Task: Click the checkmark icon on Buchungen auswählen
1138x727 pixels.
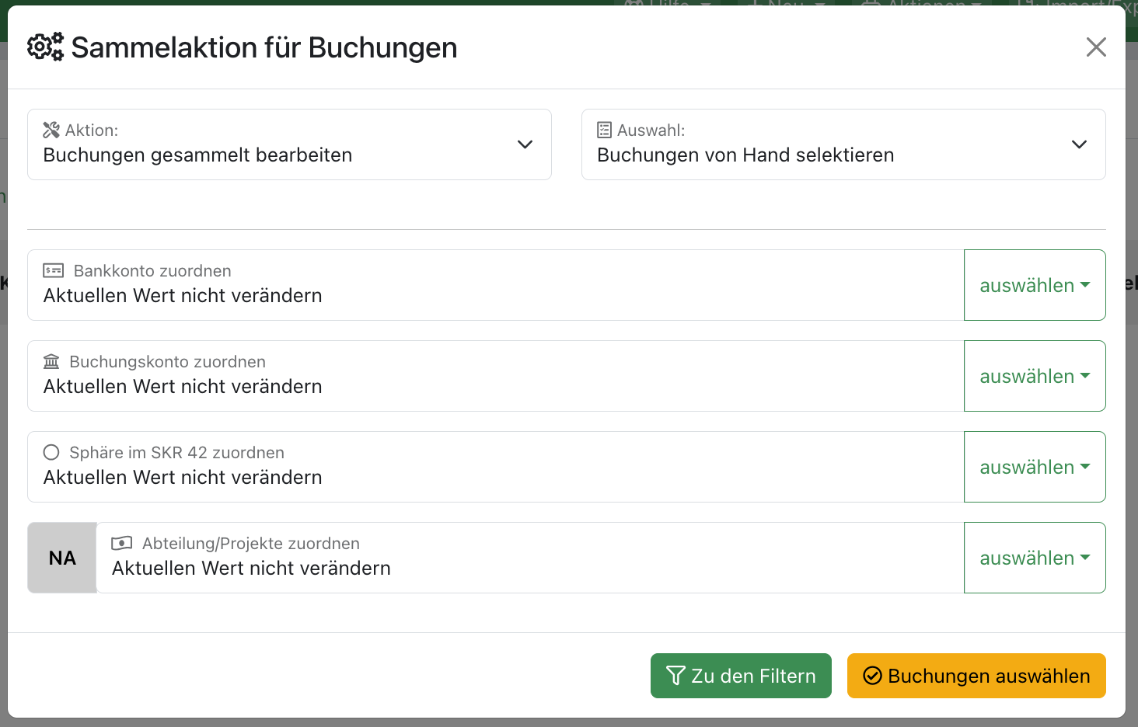Action: pos(873,676)
